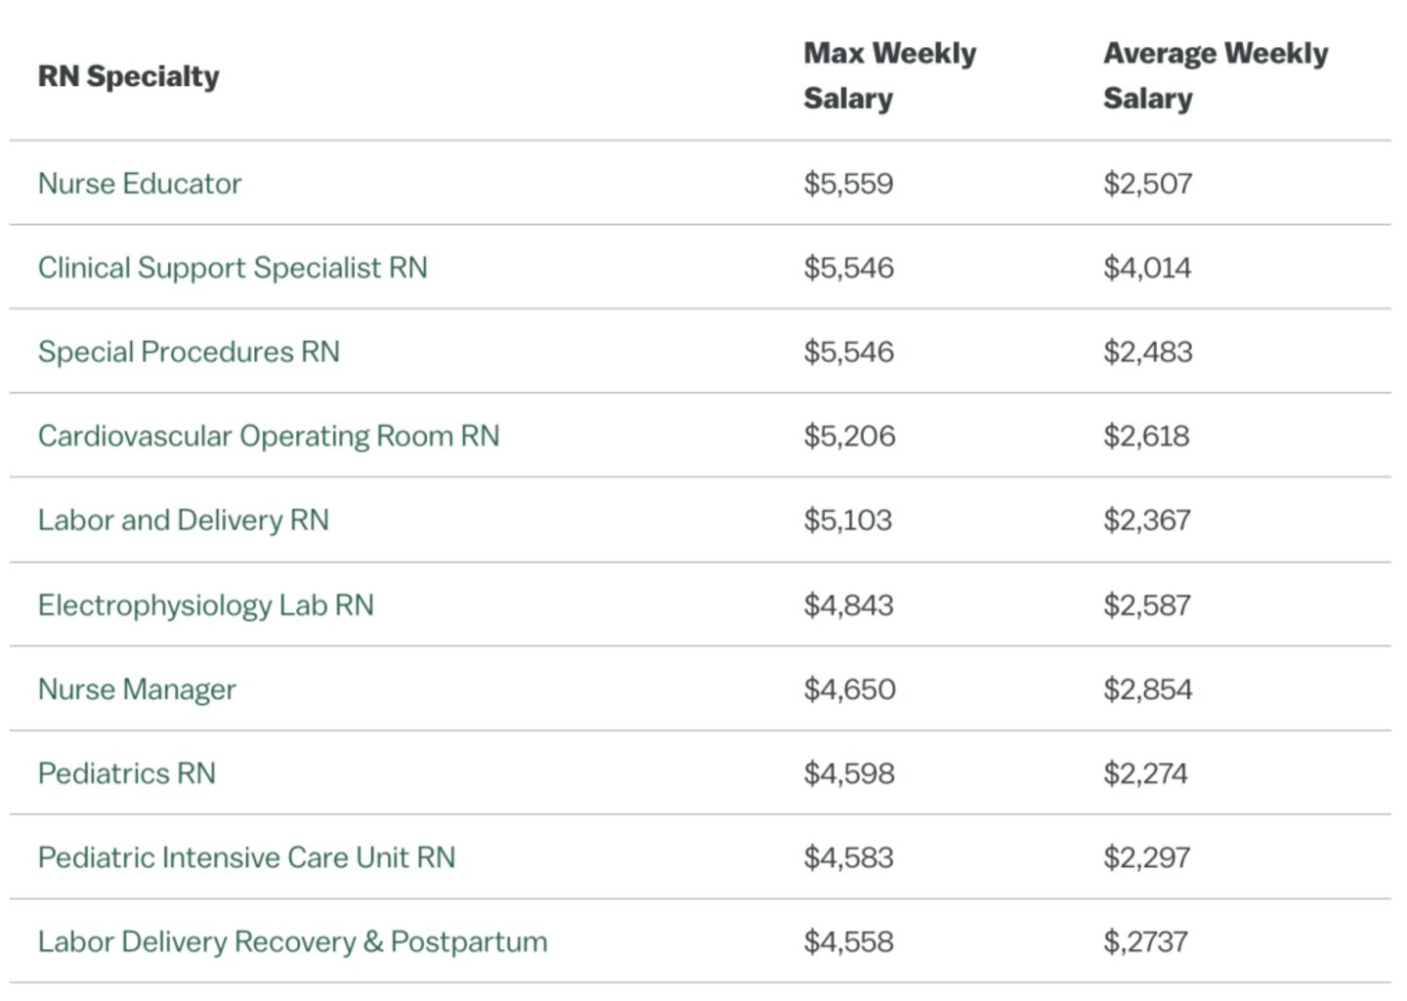Select the $2,274 average salary for Pediatrics

tap(1145, 773)
